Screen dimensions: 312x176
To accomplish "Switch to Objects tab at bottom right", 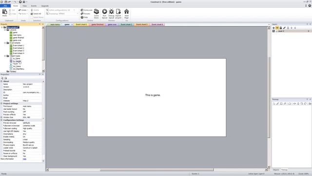I will coord(276,170).
